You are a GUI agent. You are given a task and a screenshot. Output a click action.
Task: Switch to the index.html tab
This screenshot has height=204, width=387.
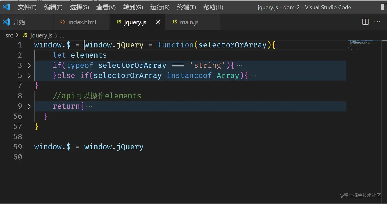82,22
